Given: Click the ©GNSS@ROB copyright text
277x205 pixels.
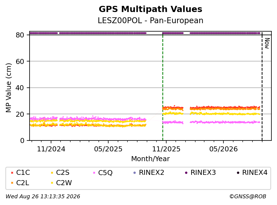Looking at the screenshot, I should point(248,197).
